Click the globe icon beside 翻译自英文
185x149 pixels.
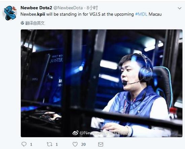point(23,23)
